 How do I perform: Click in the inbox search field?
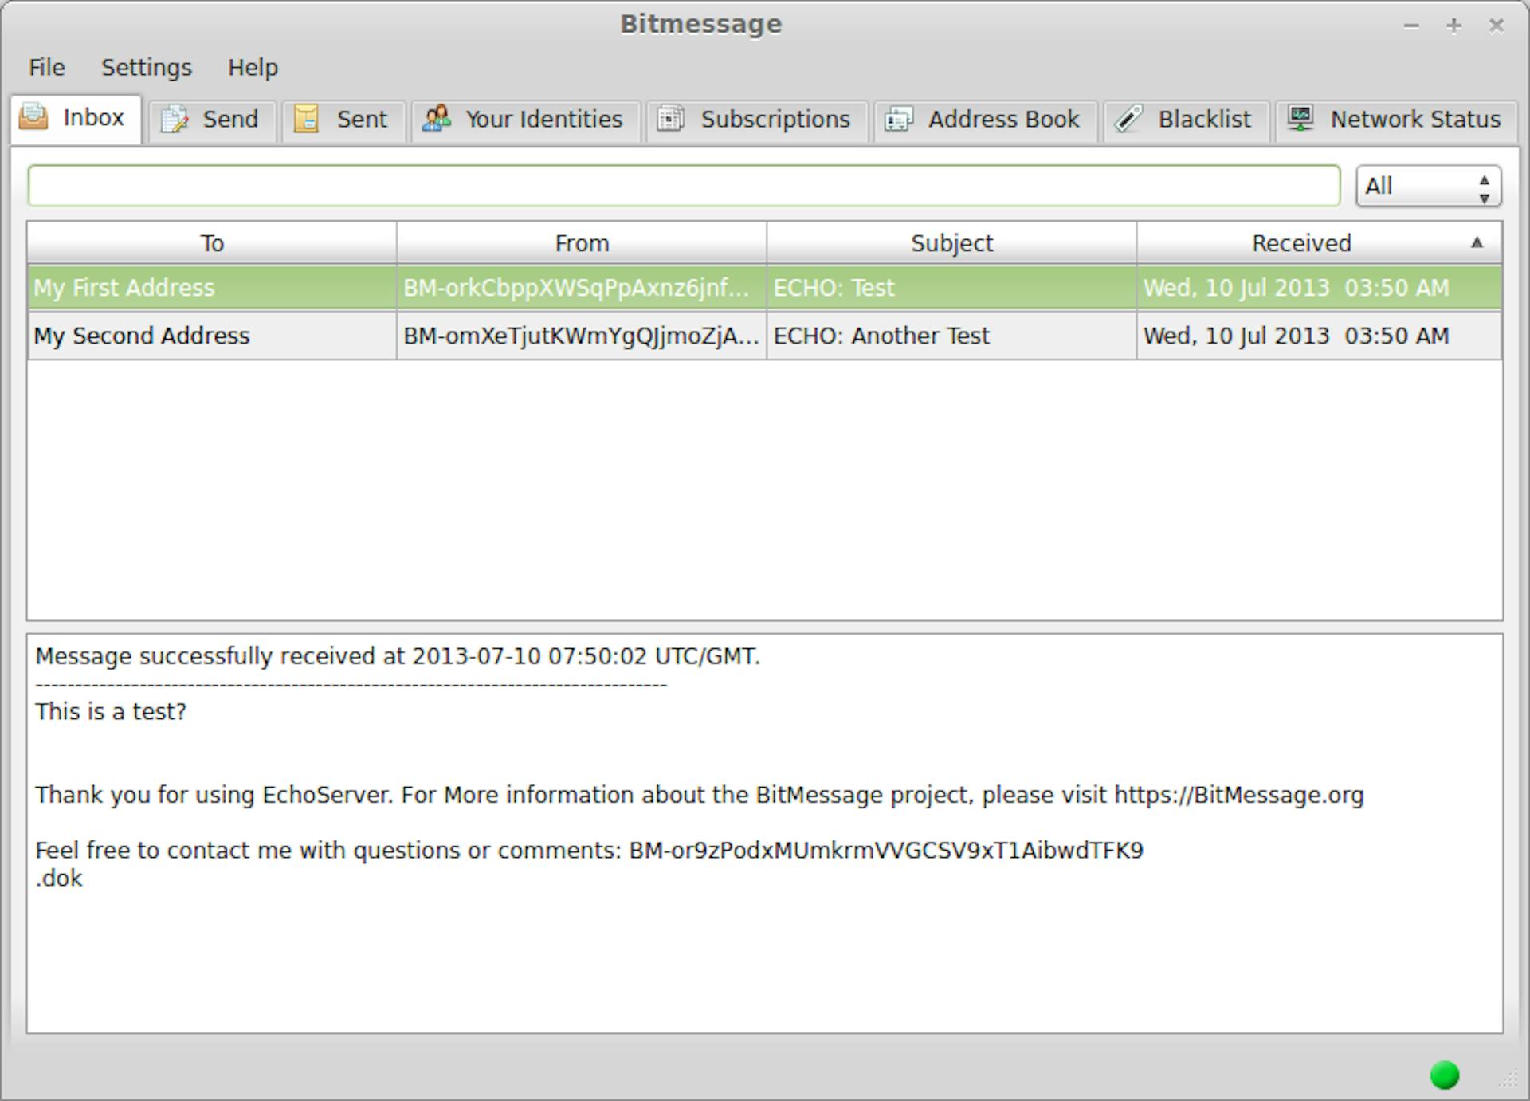[684, 186]
